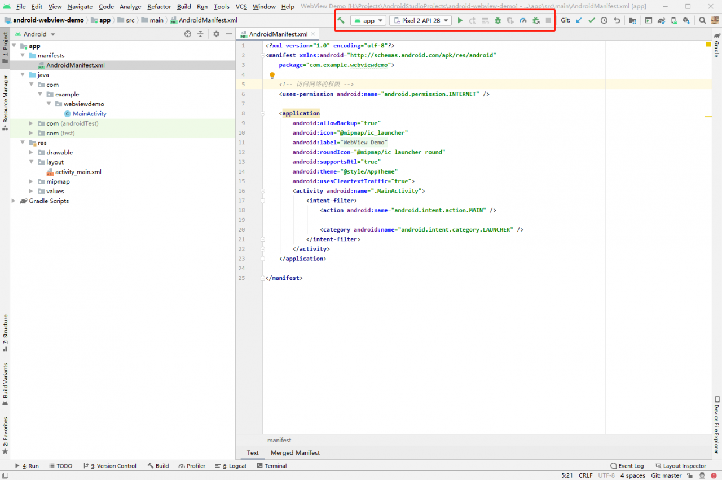Click the 4 spaces indent status widget
Image resolution: width=722 pixels, height=480 pixels.
[633, 475]
